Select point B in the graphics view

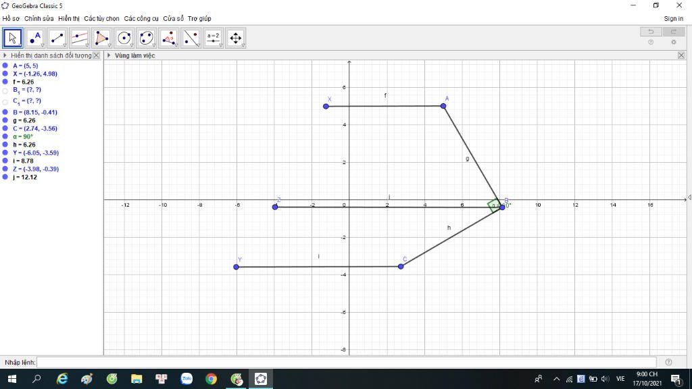[x=502, y=207]
